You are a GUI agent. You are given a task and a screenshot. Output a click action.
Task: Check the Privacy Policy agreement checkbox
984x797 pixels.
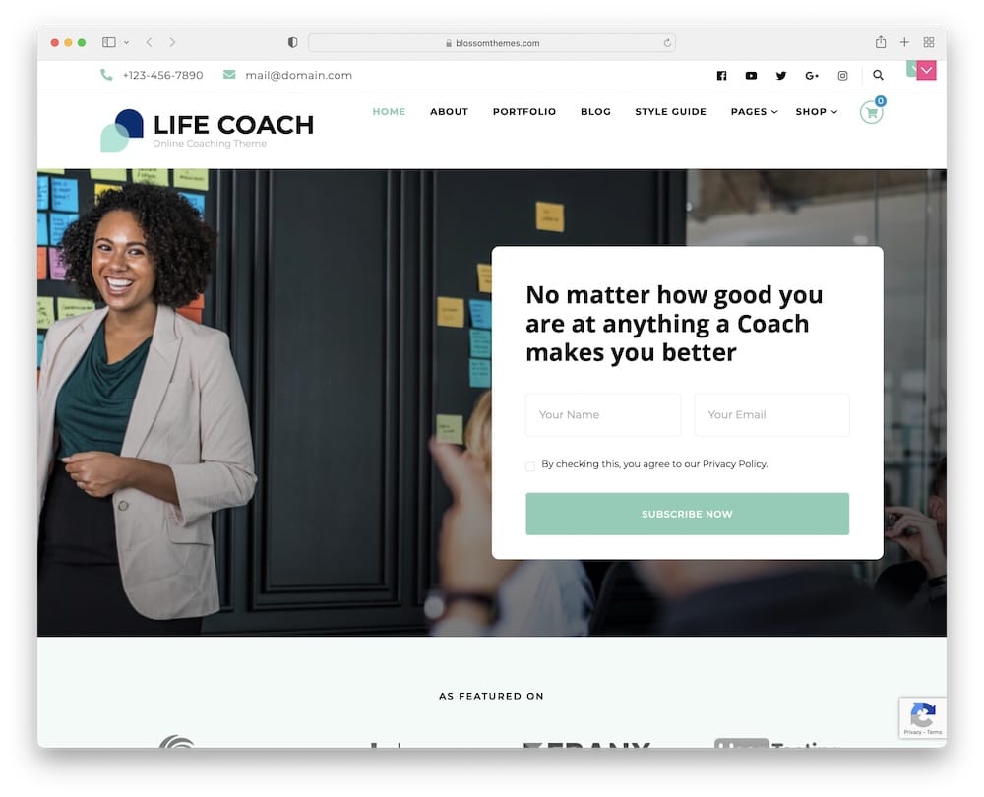530,466
